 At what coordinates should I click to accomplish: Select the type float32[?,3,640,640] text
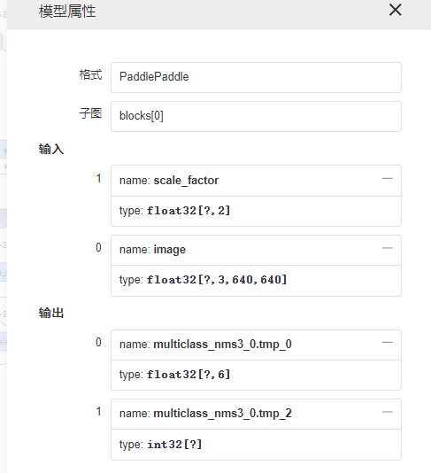coord(203,280)
